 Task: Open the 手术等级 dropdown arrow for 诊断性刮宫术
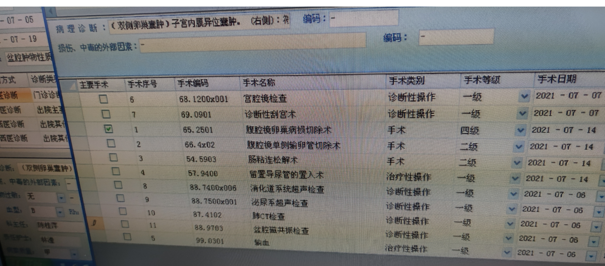pos(522,114)
